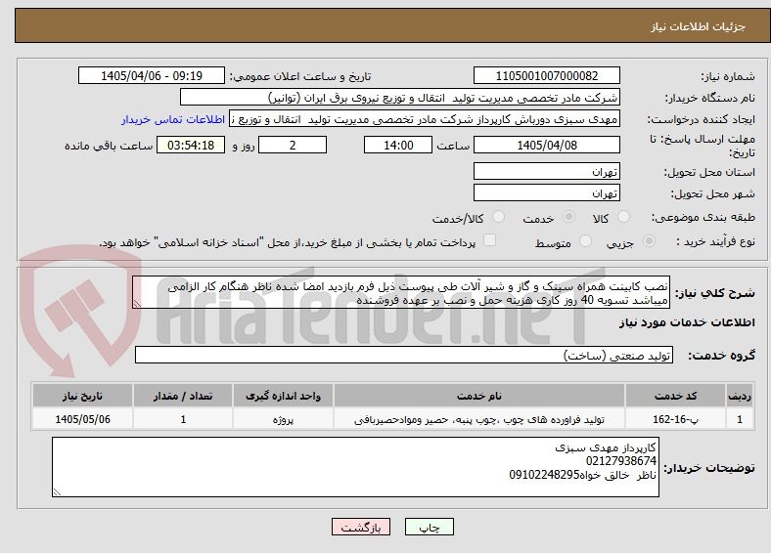Click the buyer organization name field (توانیر)
771x553 pixels.
pos(400,98)
